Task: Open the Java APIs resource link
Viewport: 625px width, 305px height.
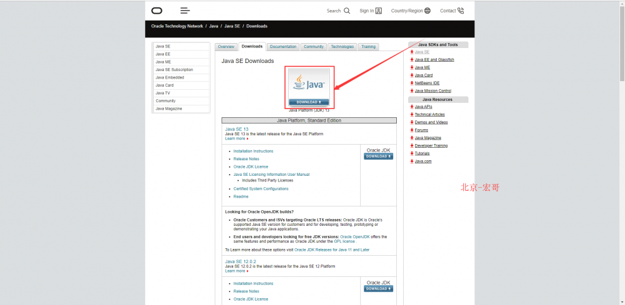Action: [423, 107]
